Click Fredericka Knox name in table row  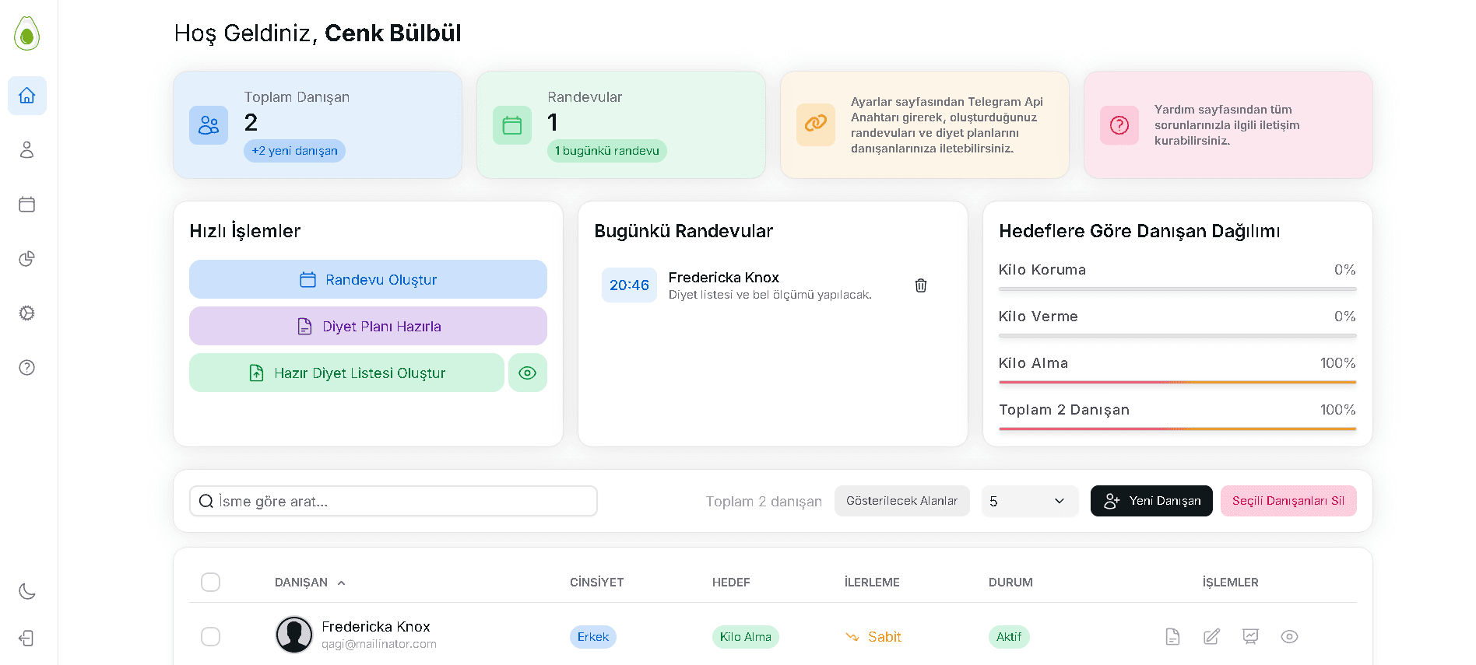376,627
